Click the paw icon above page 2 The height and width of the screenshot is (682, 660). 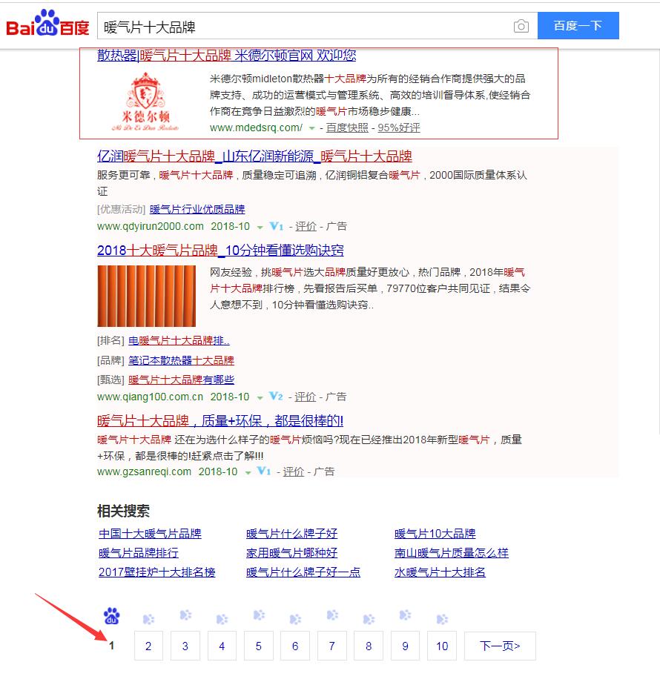coord(148,619)
